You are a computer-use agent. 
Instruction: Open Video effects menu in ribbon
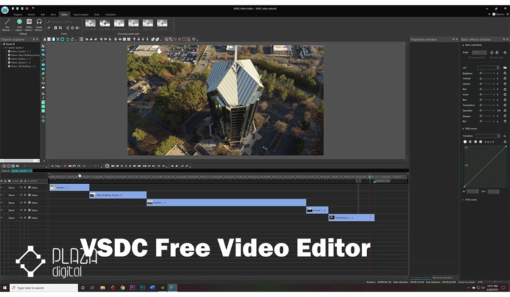point(29,25)
